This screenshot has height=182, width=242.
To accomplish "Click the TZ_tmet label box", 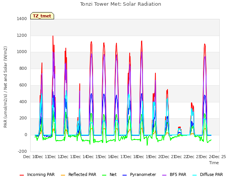I will click(42, 16).
